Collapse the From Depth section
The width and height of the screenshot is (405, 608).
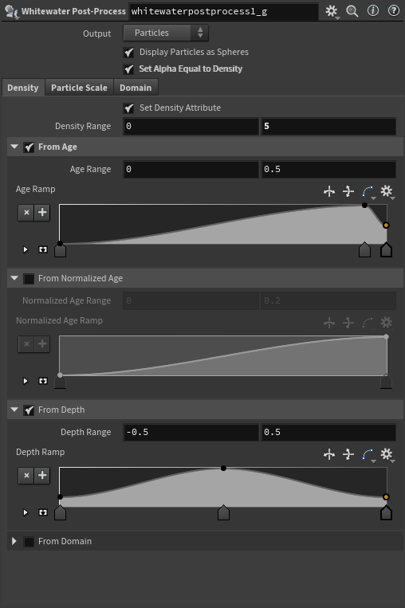(14, 410)
